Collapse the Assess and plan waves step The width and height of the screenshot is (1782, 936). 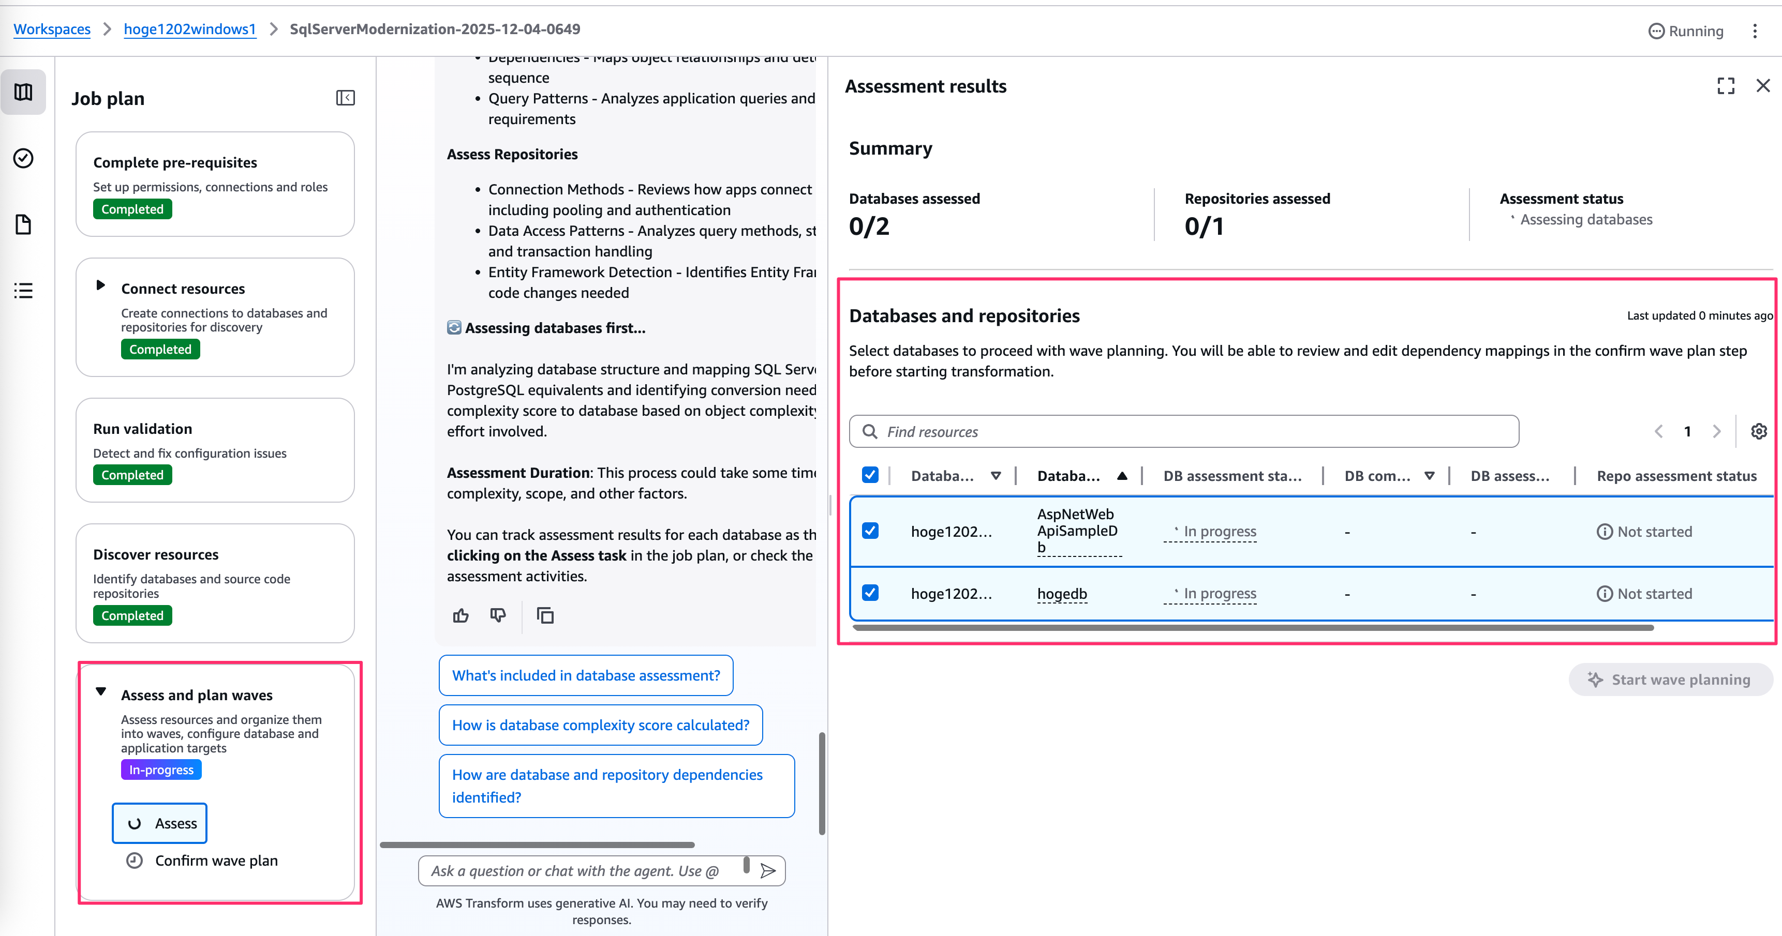[x=101, y=692]
